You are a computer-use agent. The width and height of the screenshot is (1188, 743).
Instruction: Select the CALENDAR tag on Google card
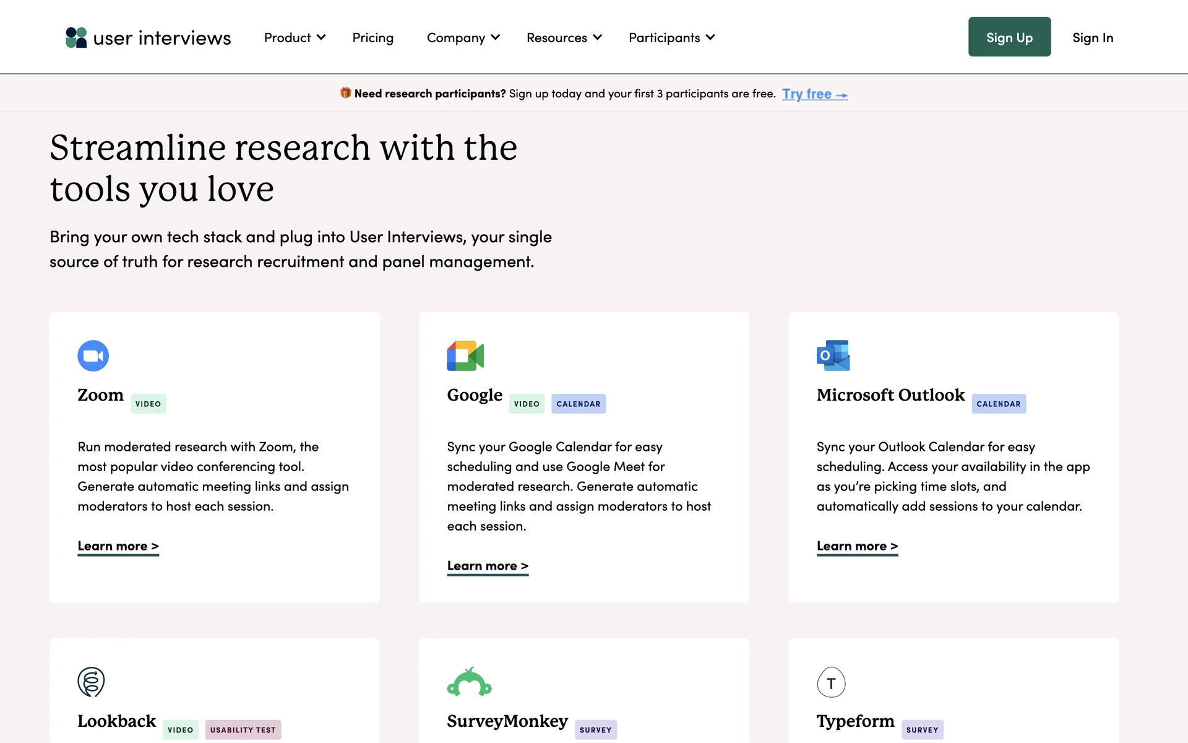[578, 404]
